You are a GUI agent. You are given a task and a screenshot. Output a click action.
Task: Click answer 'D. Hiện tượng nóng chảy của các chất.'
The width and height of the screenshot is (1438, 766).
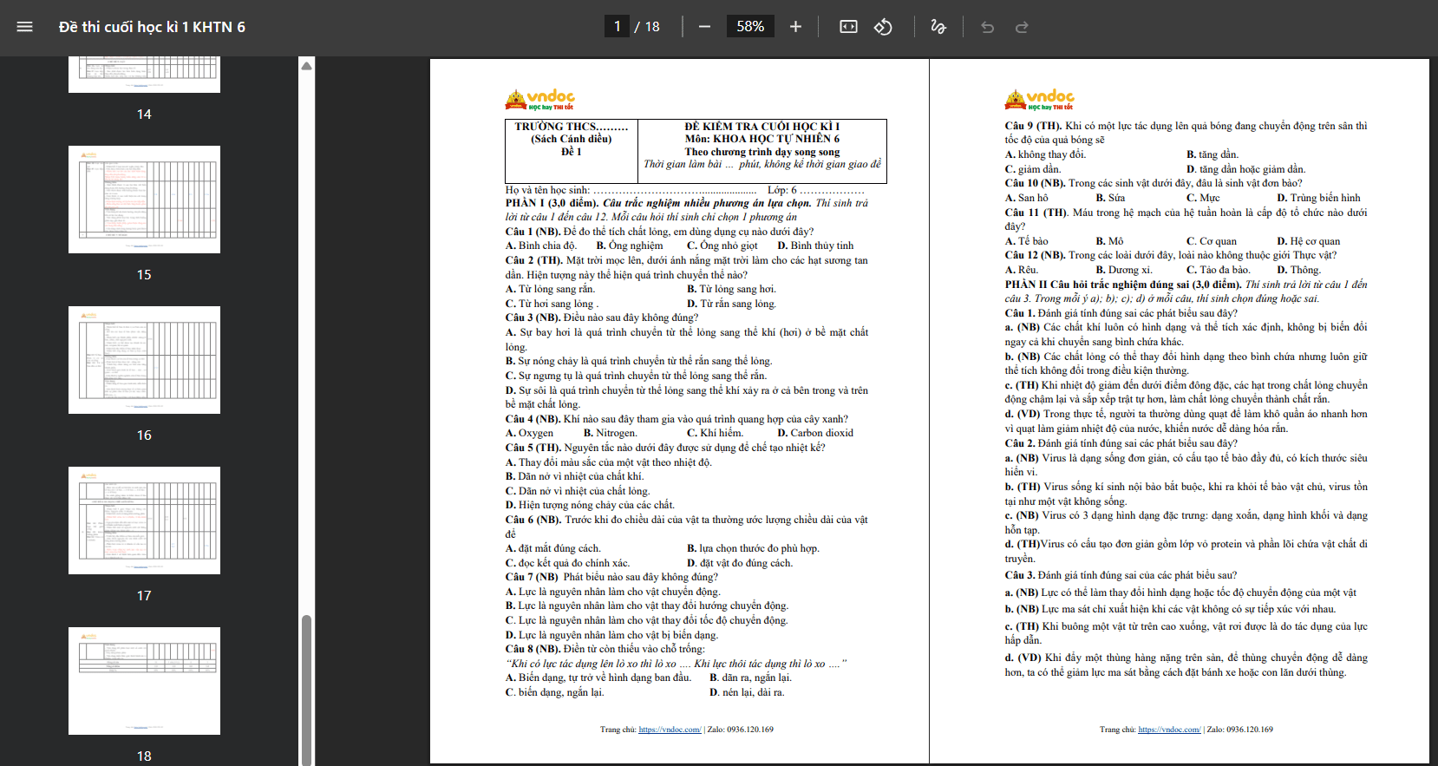pos(591,505)
